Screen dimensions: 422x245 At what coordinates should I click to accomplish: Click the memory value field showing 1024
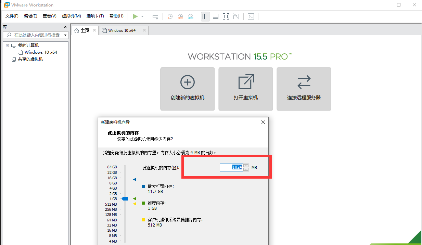point(231,167)
